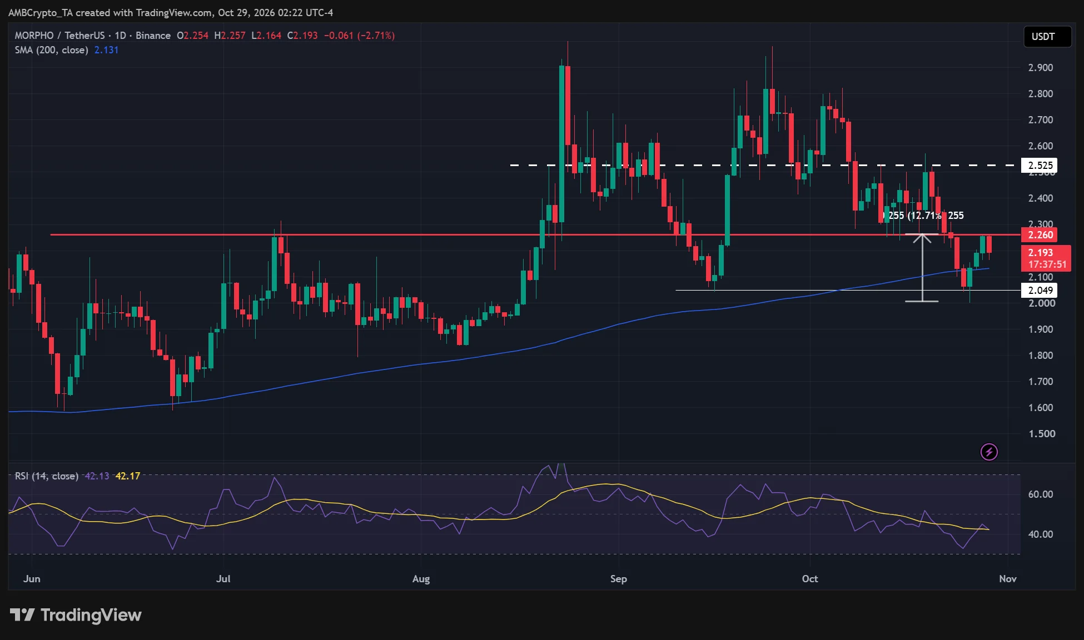Click the Nov label on time axis
Viewport: 1084px width, 640px height.
pyautogui.click(x=1007, y=579)
